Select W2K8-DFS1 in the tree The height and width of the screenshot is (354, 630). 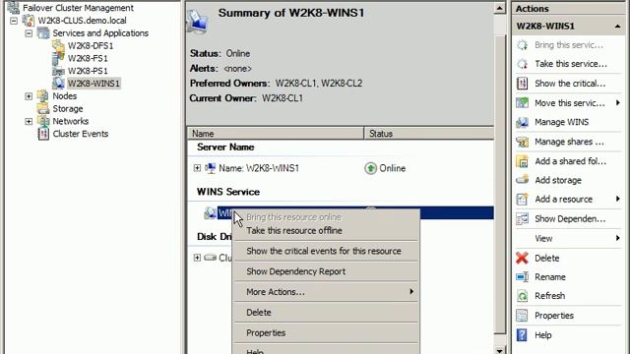pyautogui.click(x=91, y=46)
